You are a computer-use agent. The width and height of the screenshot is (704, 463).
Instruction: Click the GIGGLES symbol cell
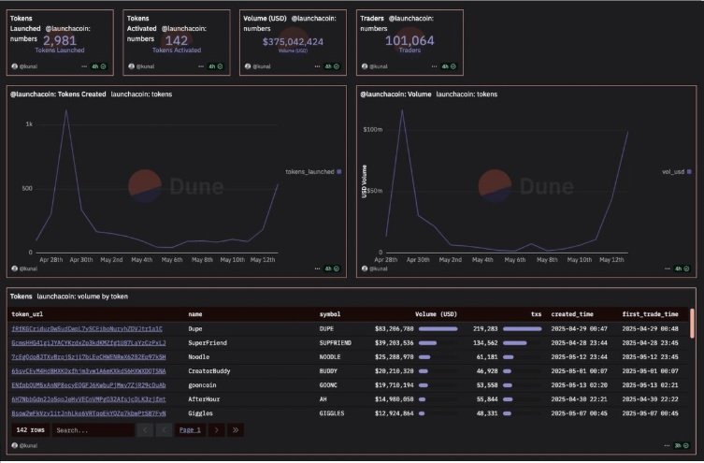pyautogui.click(x=332, y=413)
